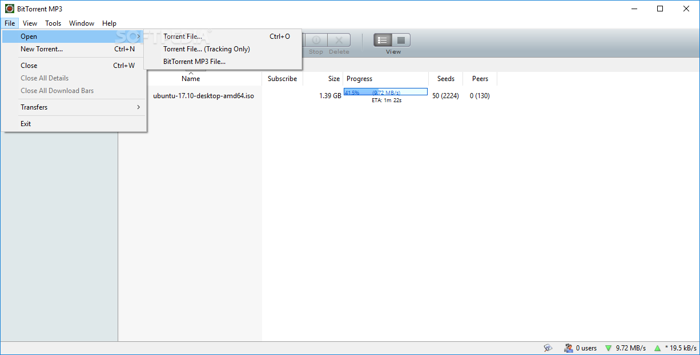Switch to compact list view icon

[401, 40]
